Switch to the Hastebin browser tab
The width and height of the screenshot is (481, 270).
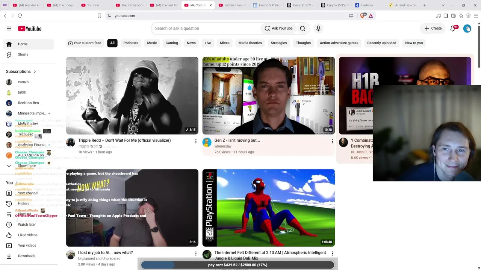(366, 5)
